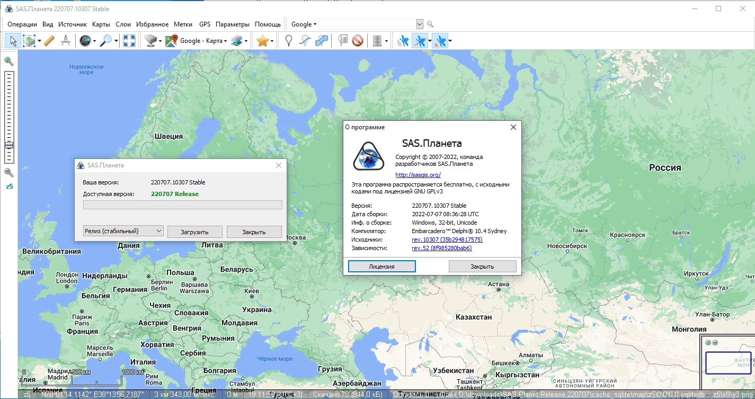This screenshot has width=755, height=399.
Task: Zoom in with the left-panel plus magnifier
Action: coord(8,61)
